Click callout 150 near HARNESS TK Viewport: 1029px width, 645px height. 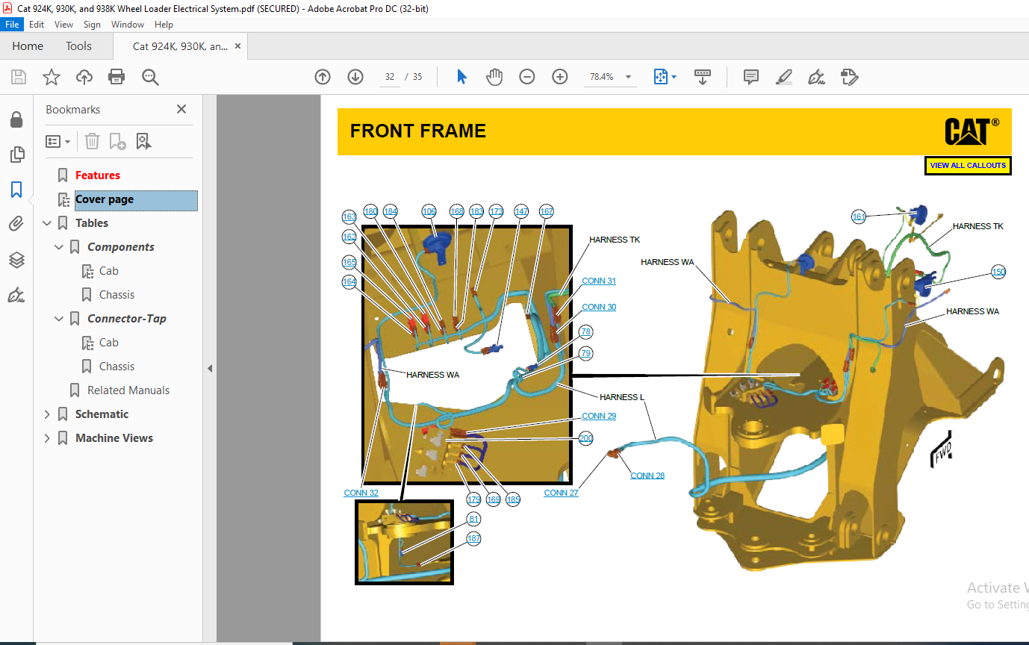tap(998, 272)
